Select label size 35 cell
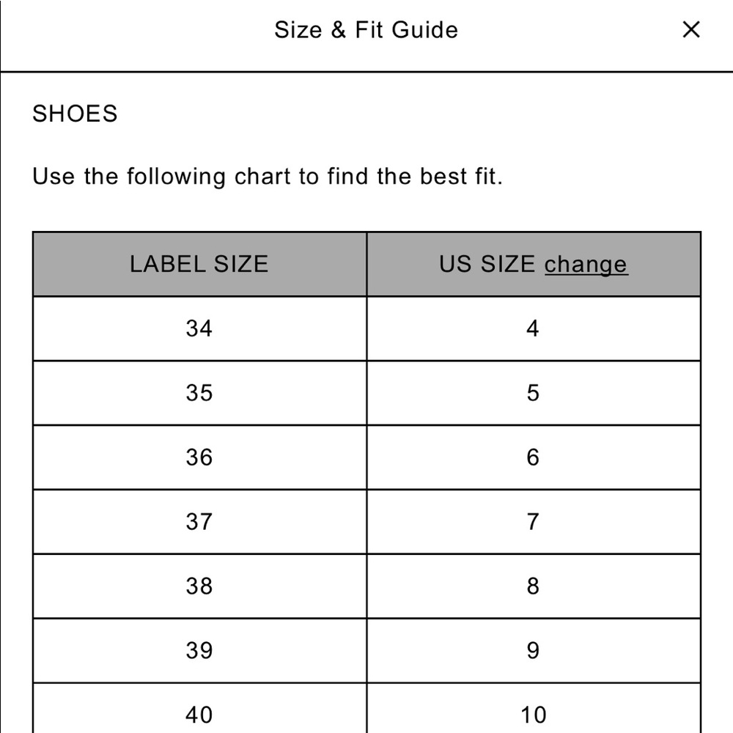Screen dimensions: 733x733 click(x=199, y=393)
